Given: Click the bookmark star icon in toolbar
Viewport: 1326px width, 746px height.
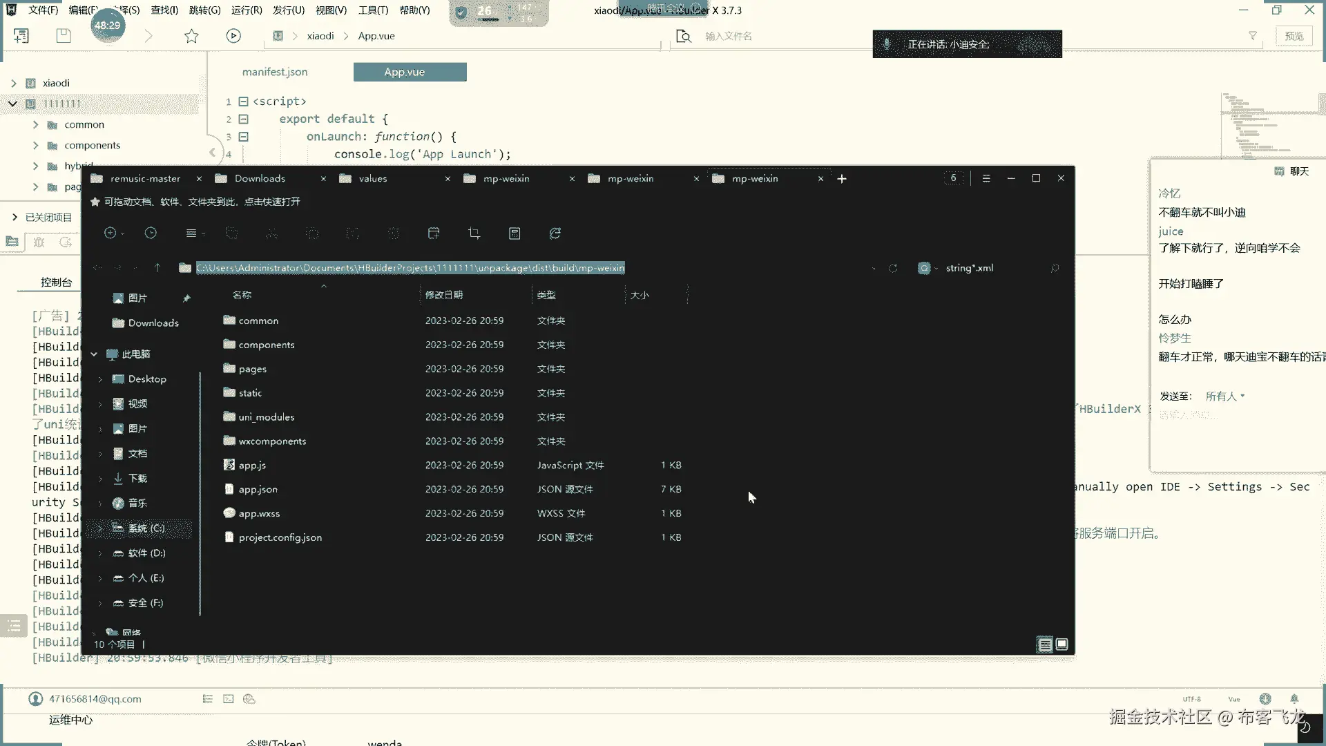Looking at the screenshot, I should point(191,36).
